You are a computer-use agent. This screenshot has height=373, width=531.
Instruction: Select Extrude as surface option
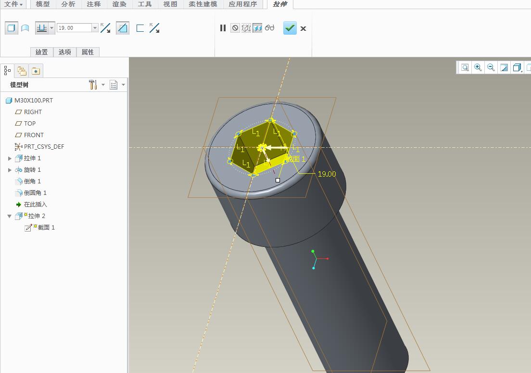(x=25, y=28)
